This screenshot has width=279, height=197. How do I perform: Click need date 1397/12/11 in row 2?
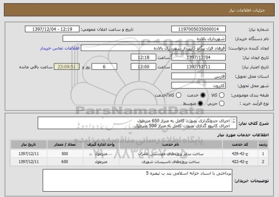pos(29,162)
